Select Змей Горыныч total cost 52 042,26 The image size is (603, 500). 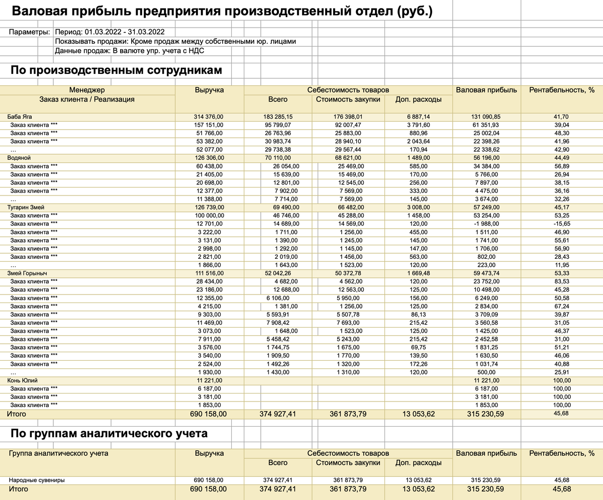[279, 273]
